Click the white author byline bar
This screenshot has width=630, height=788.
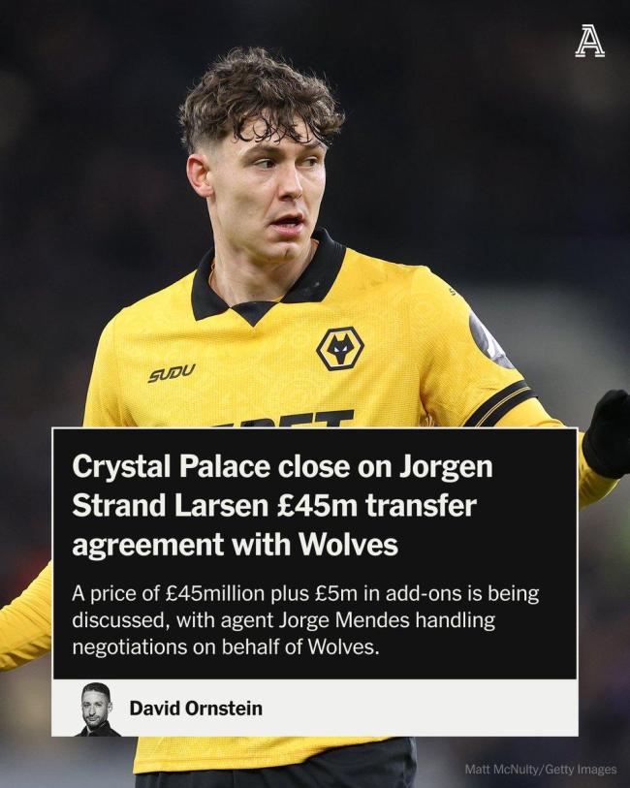pyautogui.click(x=314, y=708)
